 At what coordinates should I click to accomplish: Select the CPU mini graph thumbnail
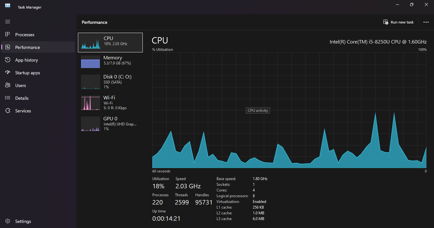[91, 42]
